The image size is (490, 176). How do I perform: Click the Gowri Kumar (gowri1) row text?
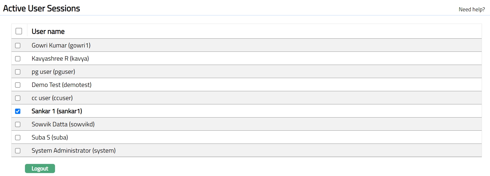click(x=61, y=45)
